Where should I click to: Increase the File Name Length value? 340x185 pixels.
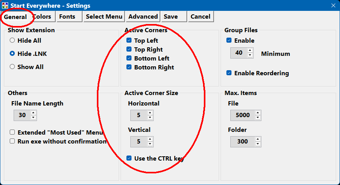(x=33, y=113)
